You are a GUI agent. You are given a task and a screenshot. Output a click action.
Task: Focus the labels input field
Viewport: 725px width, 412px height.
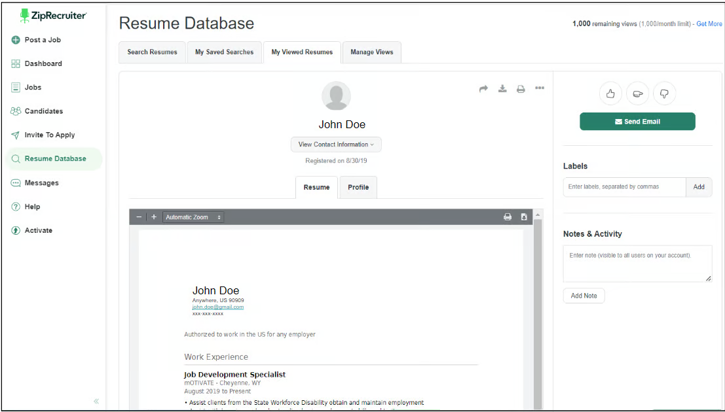click(624, 187)
